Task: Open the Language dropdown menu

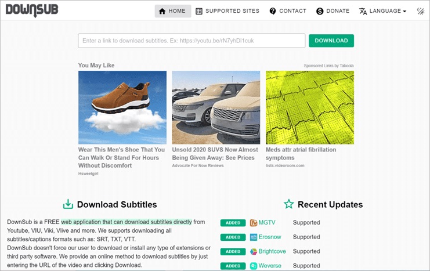Action: pyautogui.click(x=382, y=11)
